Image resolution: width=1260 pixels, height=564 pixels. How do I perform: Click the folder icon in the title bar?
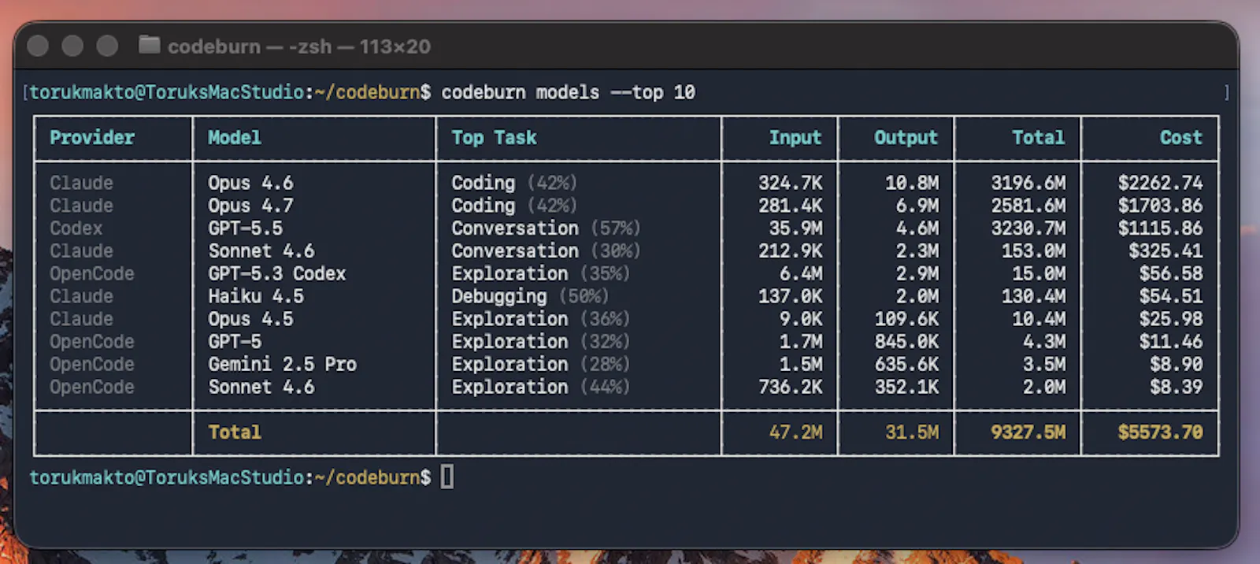(149, 45)
